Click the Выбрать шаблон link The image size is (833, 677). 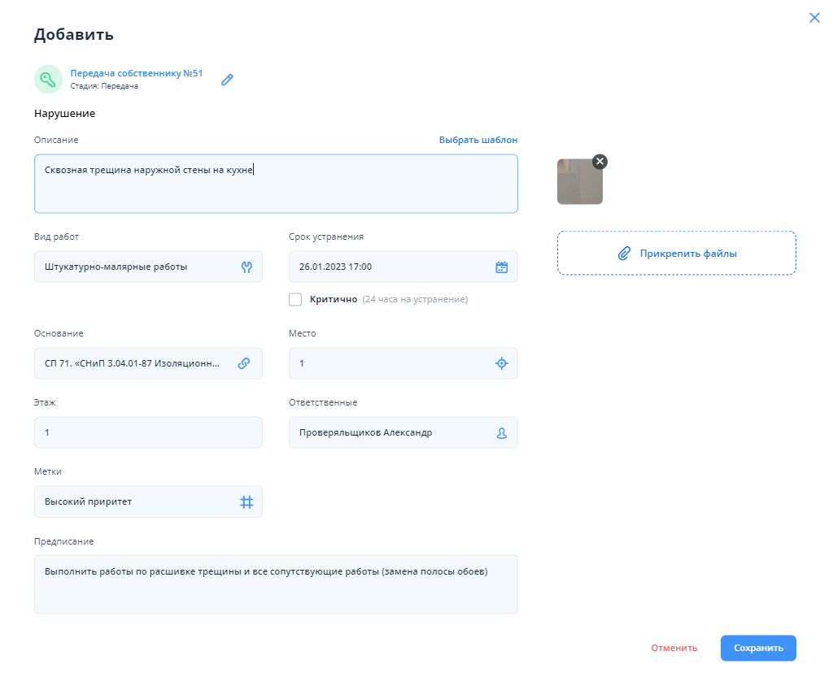[x=478, y=140]
